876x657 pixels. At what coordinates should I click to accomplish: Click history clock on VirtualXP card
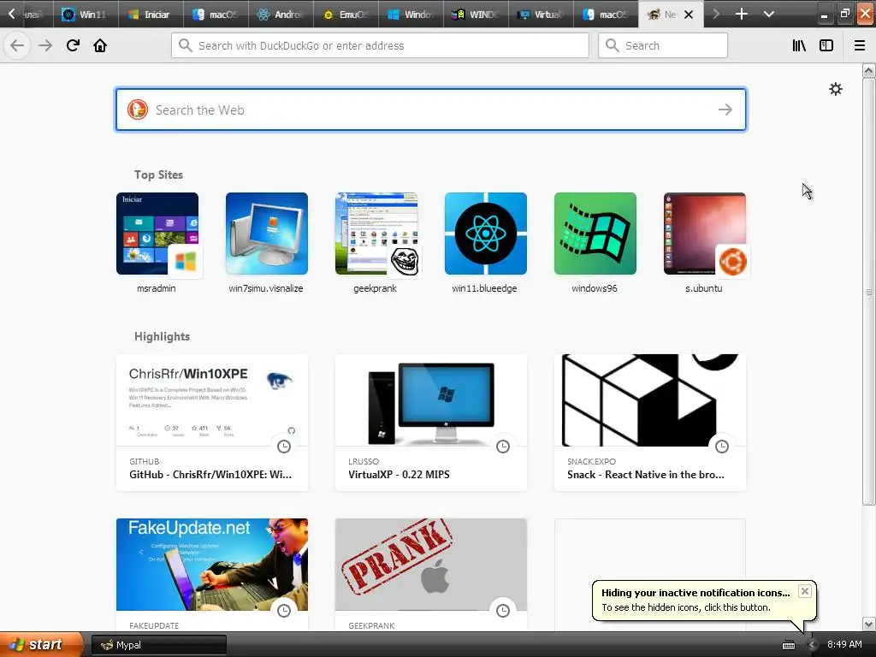click(x=503, y=447)
